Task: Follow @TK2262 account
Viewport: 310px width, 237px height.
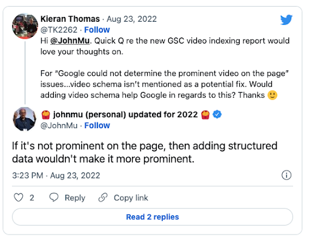Action: 97,30
